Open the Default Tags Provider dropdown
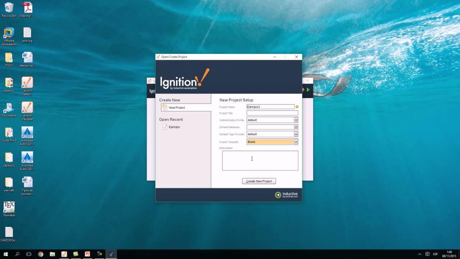 click(x=296, y=134)
